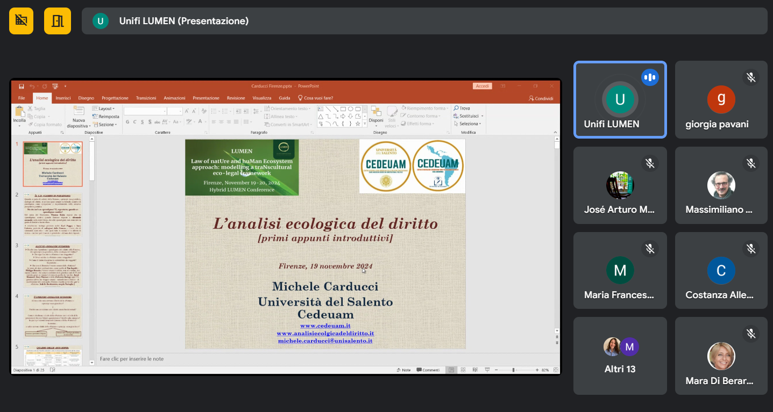Click the audio indicator on Unifi LUMEN tile
Screen dimensions: 773x412
pyautogui.click(x=650, y=78)
